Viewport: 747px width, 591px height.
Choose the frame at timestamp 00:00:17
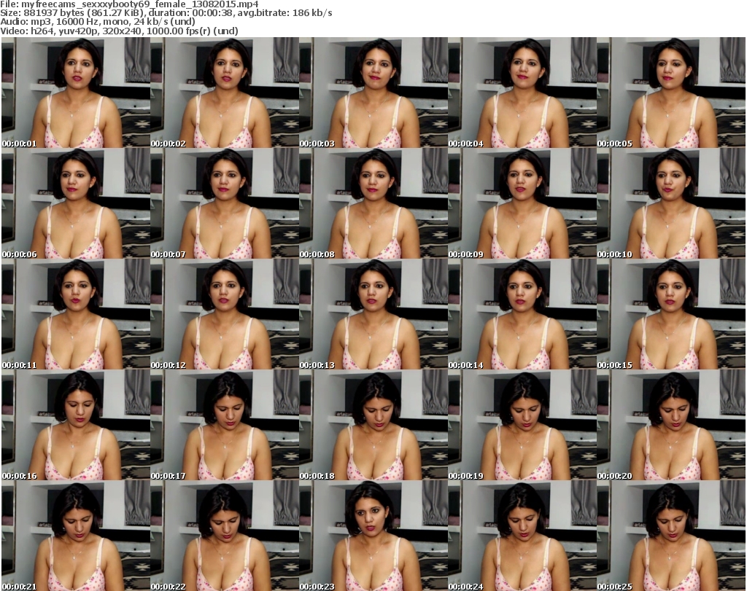click(x=225, y=426)
